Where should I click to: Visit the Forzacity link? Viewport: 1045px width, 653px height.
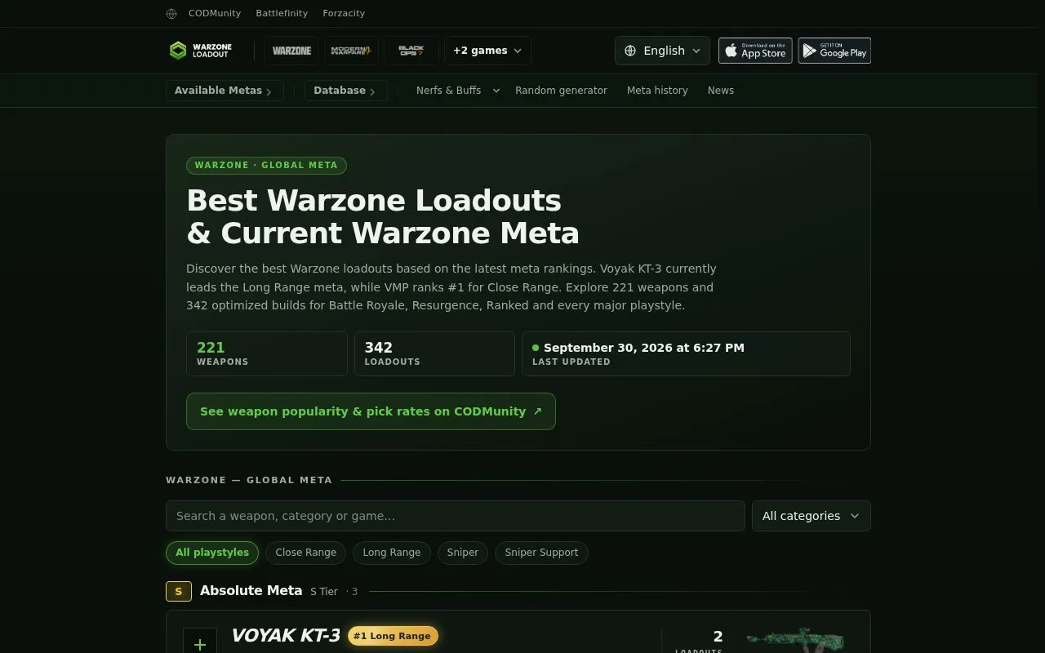tap(344, 13)
